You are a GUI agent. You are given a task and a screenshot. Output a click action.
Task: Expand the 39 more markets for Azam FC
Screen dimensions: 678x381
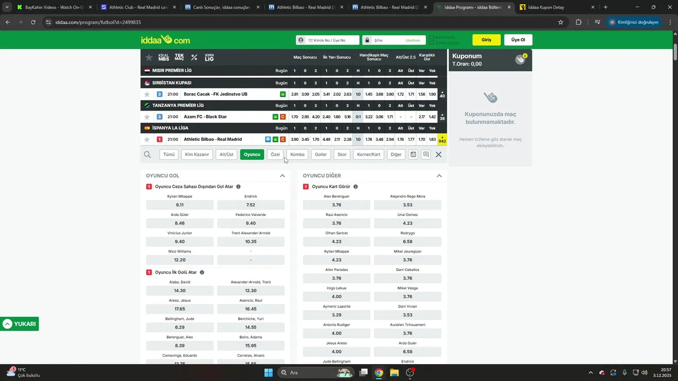point(442,117)
